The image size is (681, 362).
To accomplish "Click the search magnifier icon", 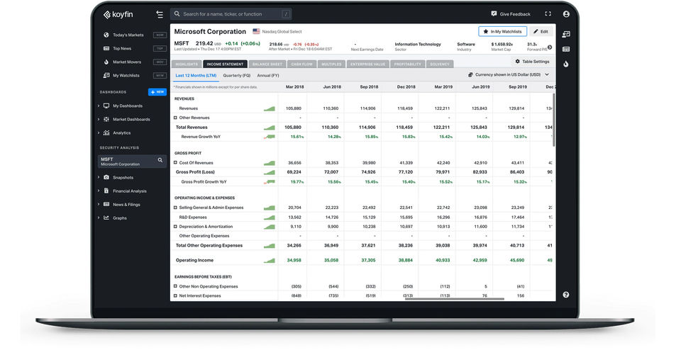I will click(x=177, y=14).
